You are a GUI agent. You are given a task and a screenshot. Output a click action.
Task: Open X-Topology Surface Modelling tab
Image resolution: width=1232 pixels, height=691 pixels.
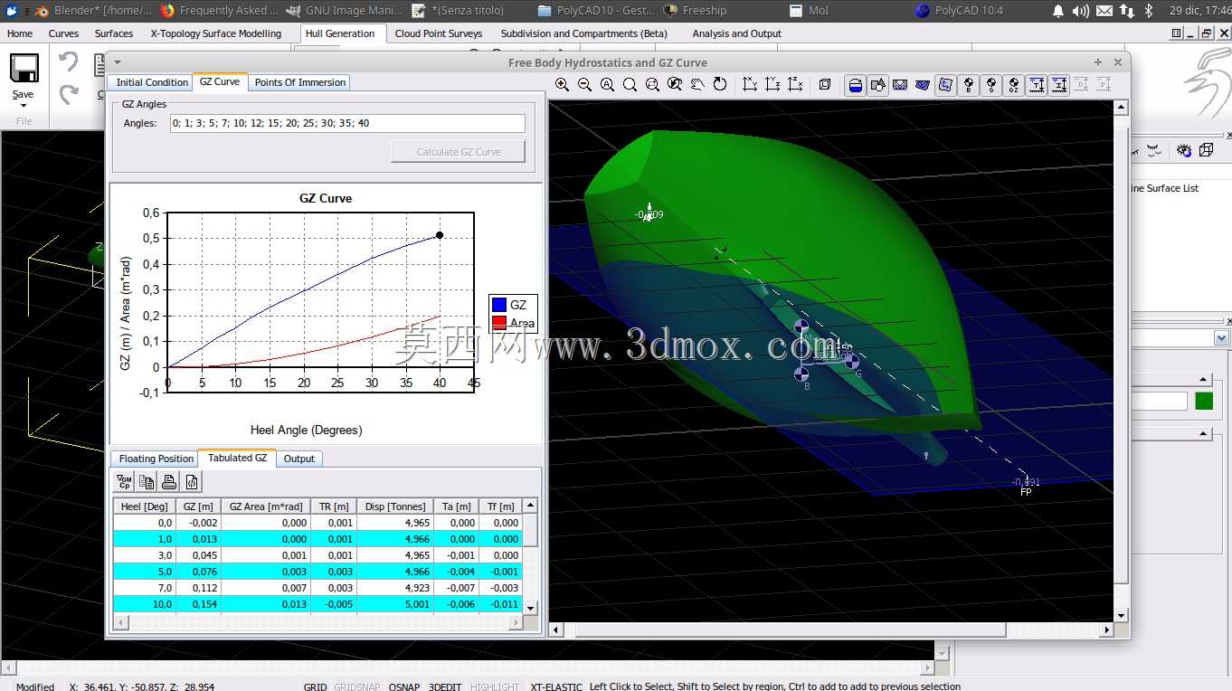coord(216,33)
